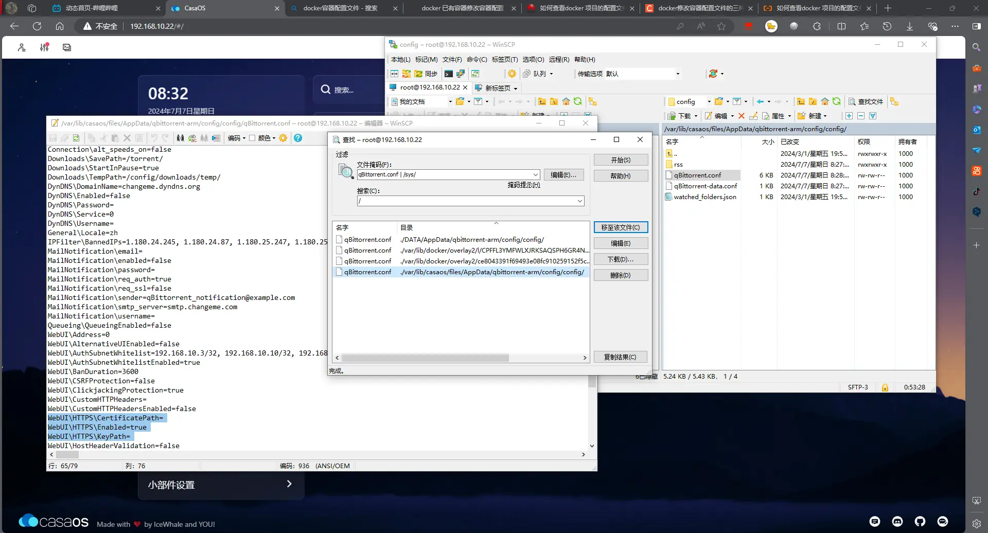Open 选项(O) menu in WinSCP
988x533 pixels.
point(533,59)
